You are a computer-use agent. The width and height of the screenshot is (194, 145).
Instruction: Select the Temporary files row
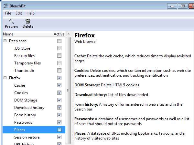click(x=34, y=63)
